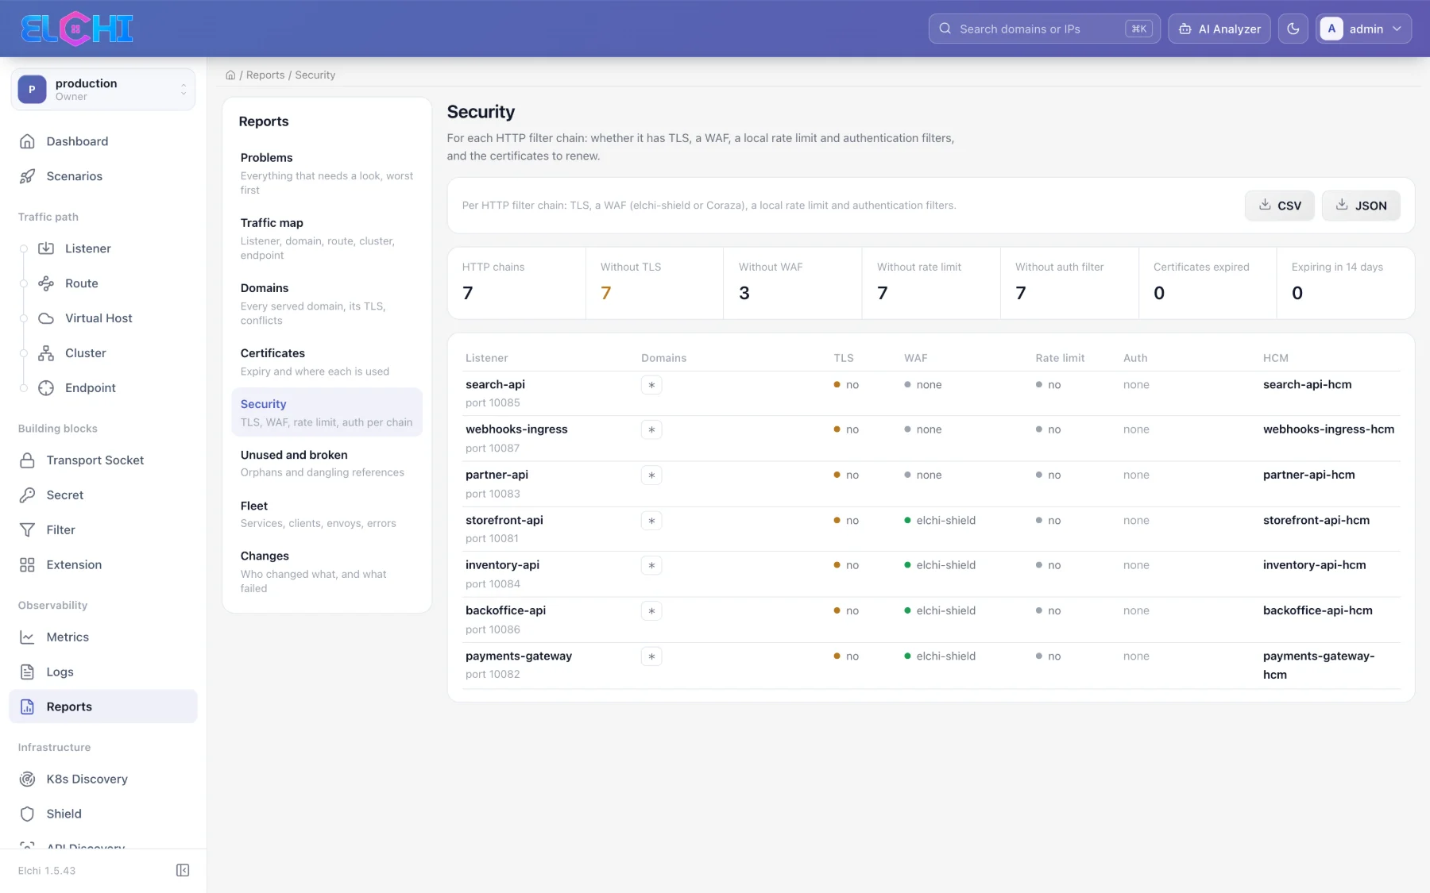Open Transport Socket lock icon

tap(27, 460)
